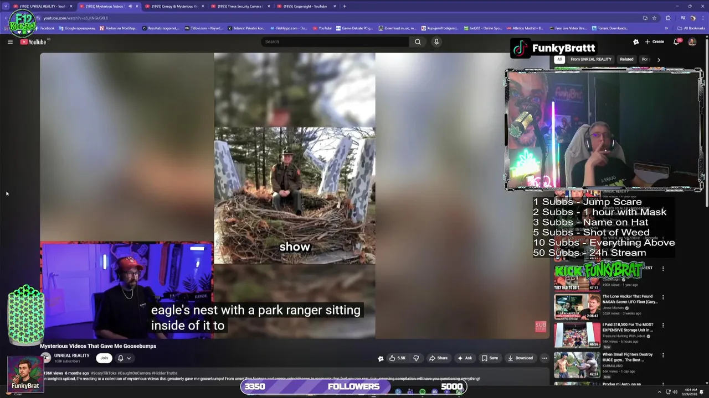Open title 'When Small Fighters Destroy HUGE guys'
This screenshot has width=709, height=398.
(x=628, y=357)
